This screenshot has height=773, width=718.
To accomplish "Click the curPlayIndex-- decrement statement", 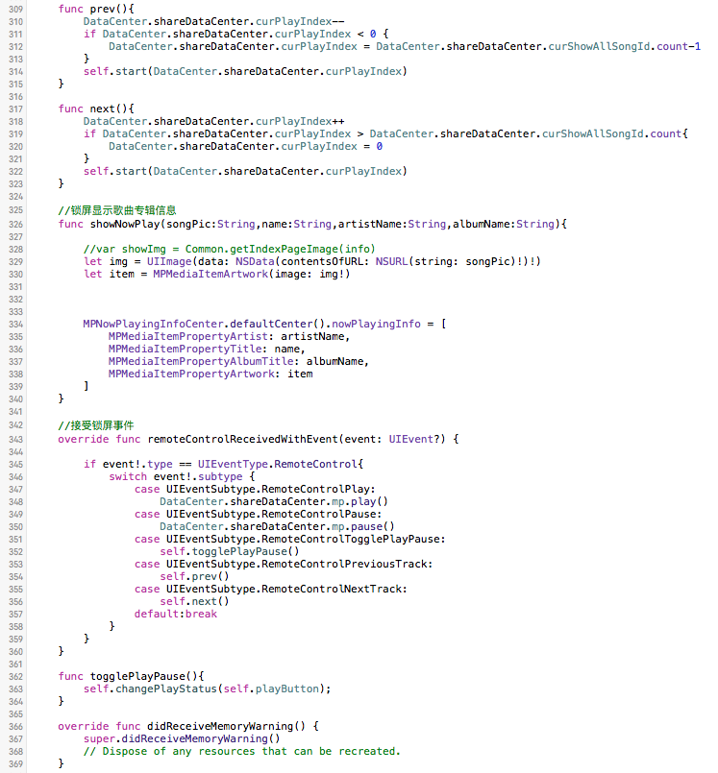I will pyautogui.click(x=213, y=22).
